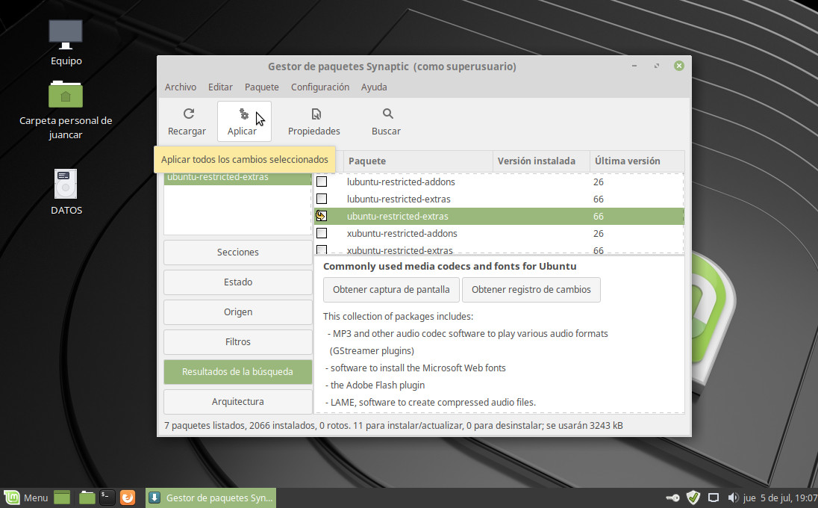Image resolution: width=818 pixels, height=508 pixels.
Task: Open the Mint Menu on the panel
Action: tap(27, 498)
